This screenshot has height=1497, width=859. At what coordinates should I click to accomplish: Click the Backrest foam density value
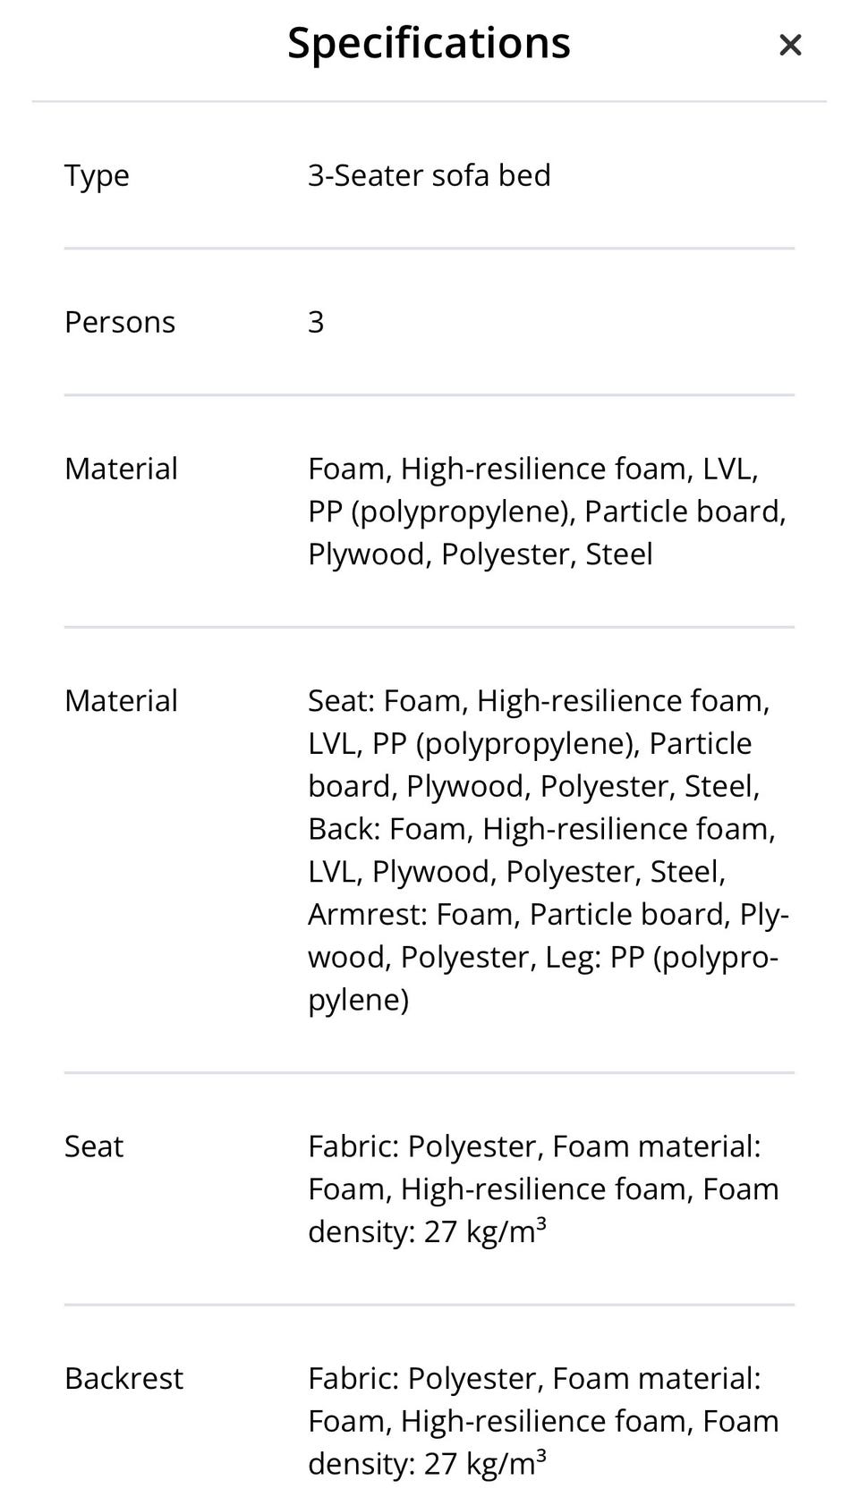click(485, 1463)
